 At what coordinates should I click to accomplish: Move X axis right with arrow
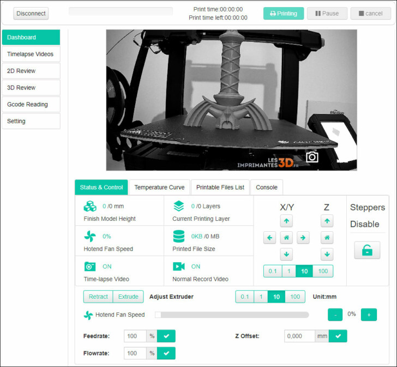click(x=303, y=238)
